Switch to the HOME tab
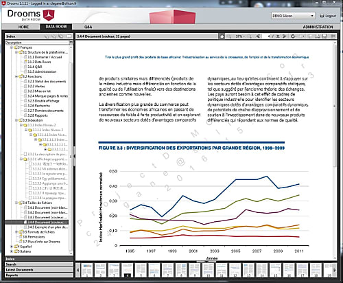343x283 pixels. pyautogui.click(x=23, y=27)
